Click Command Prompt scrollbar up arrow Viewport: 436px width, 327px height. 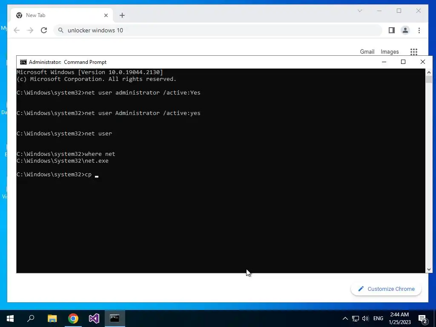click(429, 72)
